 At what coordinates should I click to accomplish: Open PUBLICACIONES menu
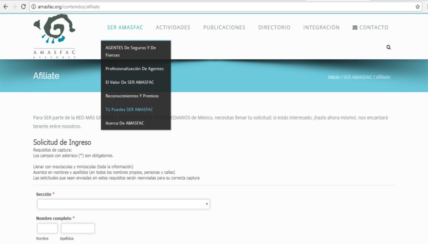[x=224, y=27]
